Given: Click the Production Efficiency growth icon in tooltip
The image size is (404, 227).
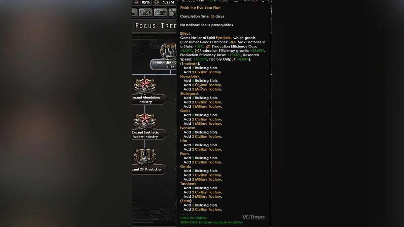Looking at the screenshot, I should pyautogui.click(x=197, y=51).
